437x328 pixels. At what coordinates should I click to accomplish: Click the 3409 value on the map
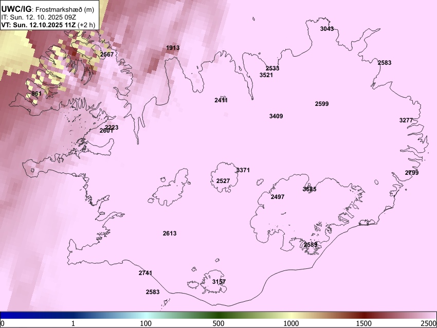276,116
